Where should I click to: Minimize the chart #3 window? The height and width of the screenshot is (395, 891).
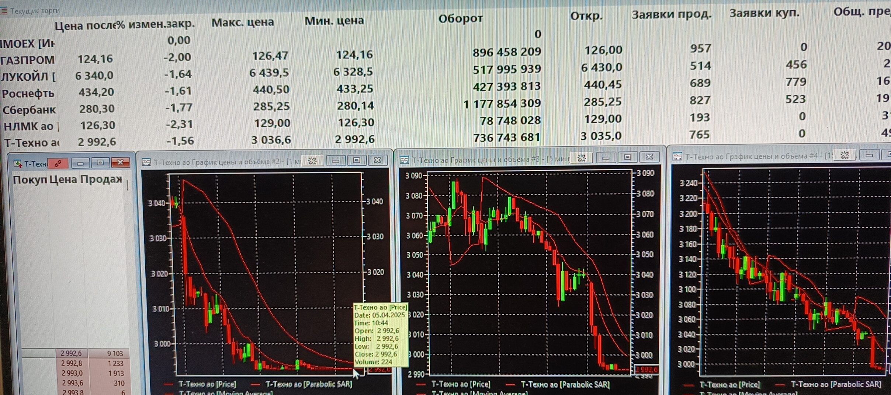click(x=606, y=157)
